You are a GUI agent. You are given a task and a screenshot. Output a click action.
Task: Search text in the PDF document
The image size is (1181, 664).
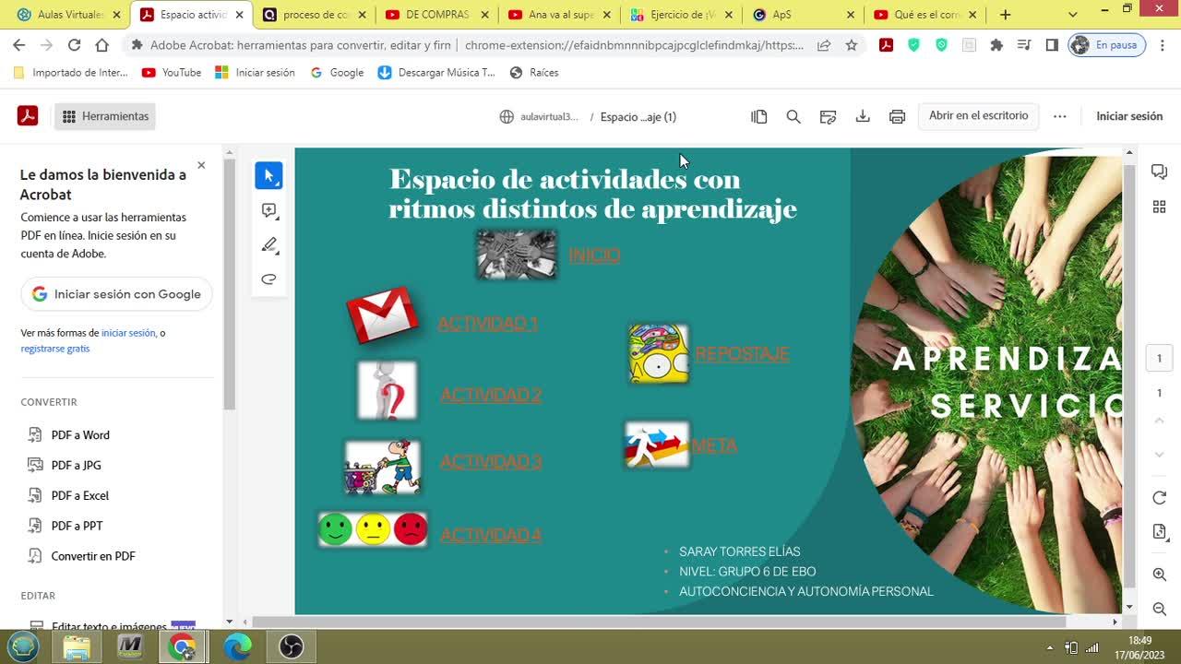click(793, 116)
